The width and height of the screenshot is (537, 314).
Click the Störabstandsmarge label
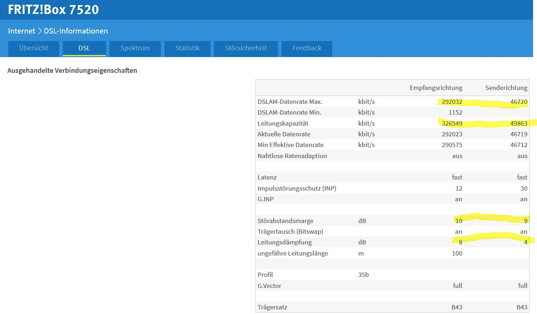tap(285, 221)
